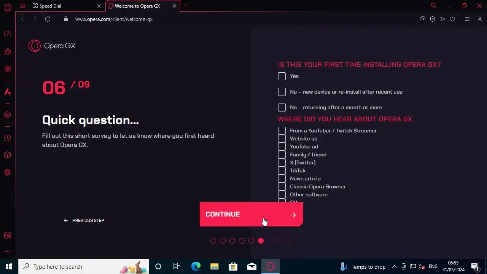Select the TikTok checkbox
This screenshot has height=274, width=487.
[282, 170]
